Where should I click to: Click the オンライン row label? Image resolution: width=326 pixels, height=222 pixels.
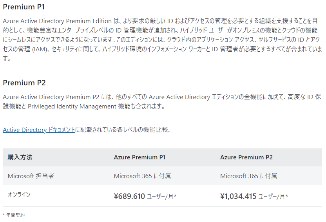19,195
